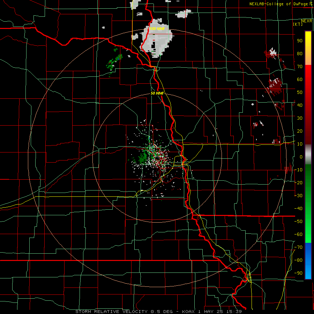The height and width of the screenshot is (314, 314).
Task: Click STORM RELATIVE VELOCITY in the footer
Action: pyautogui.click(x=111, y=312)
